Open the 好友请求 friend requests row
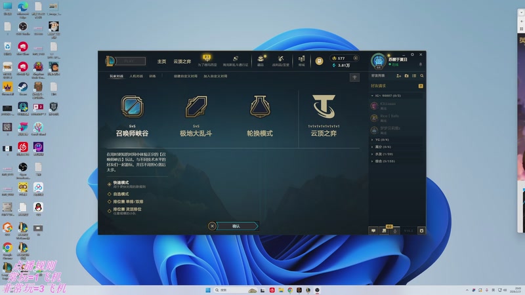Image resolution: width=525 pixels, height=295 pixels. [x=397, y=86]
